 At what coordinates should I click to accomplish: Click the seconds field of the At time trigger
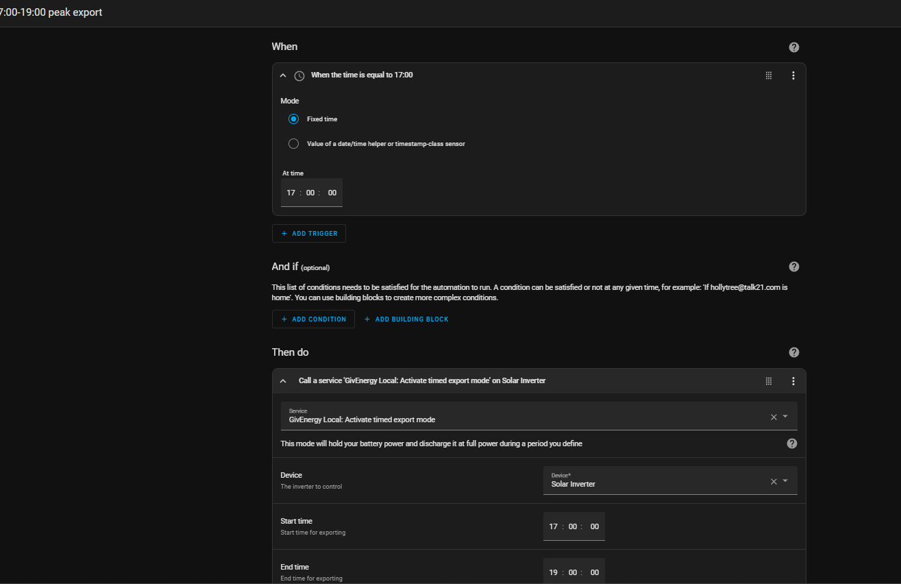point(332,193)
